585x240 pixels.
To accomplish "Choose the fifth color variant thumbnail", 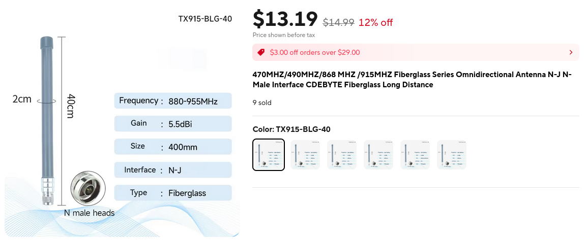I will pyautogui.click(x=415, y=155).
